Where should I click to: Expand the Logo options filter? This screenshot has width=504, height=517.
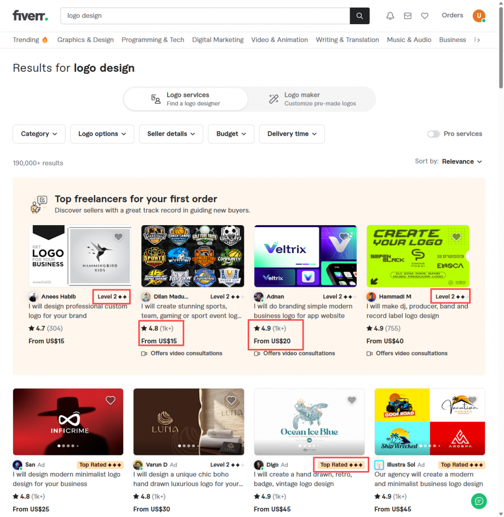click(x=102, y=134)
